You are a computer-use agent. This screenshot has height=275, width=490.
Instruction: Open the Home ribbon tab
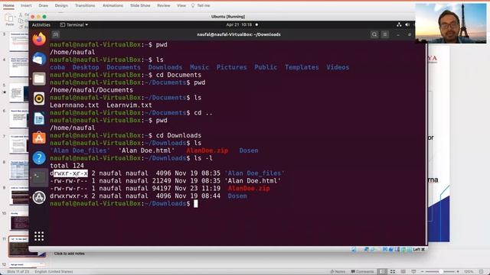point(8,5)
